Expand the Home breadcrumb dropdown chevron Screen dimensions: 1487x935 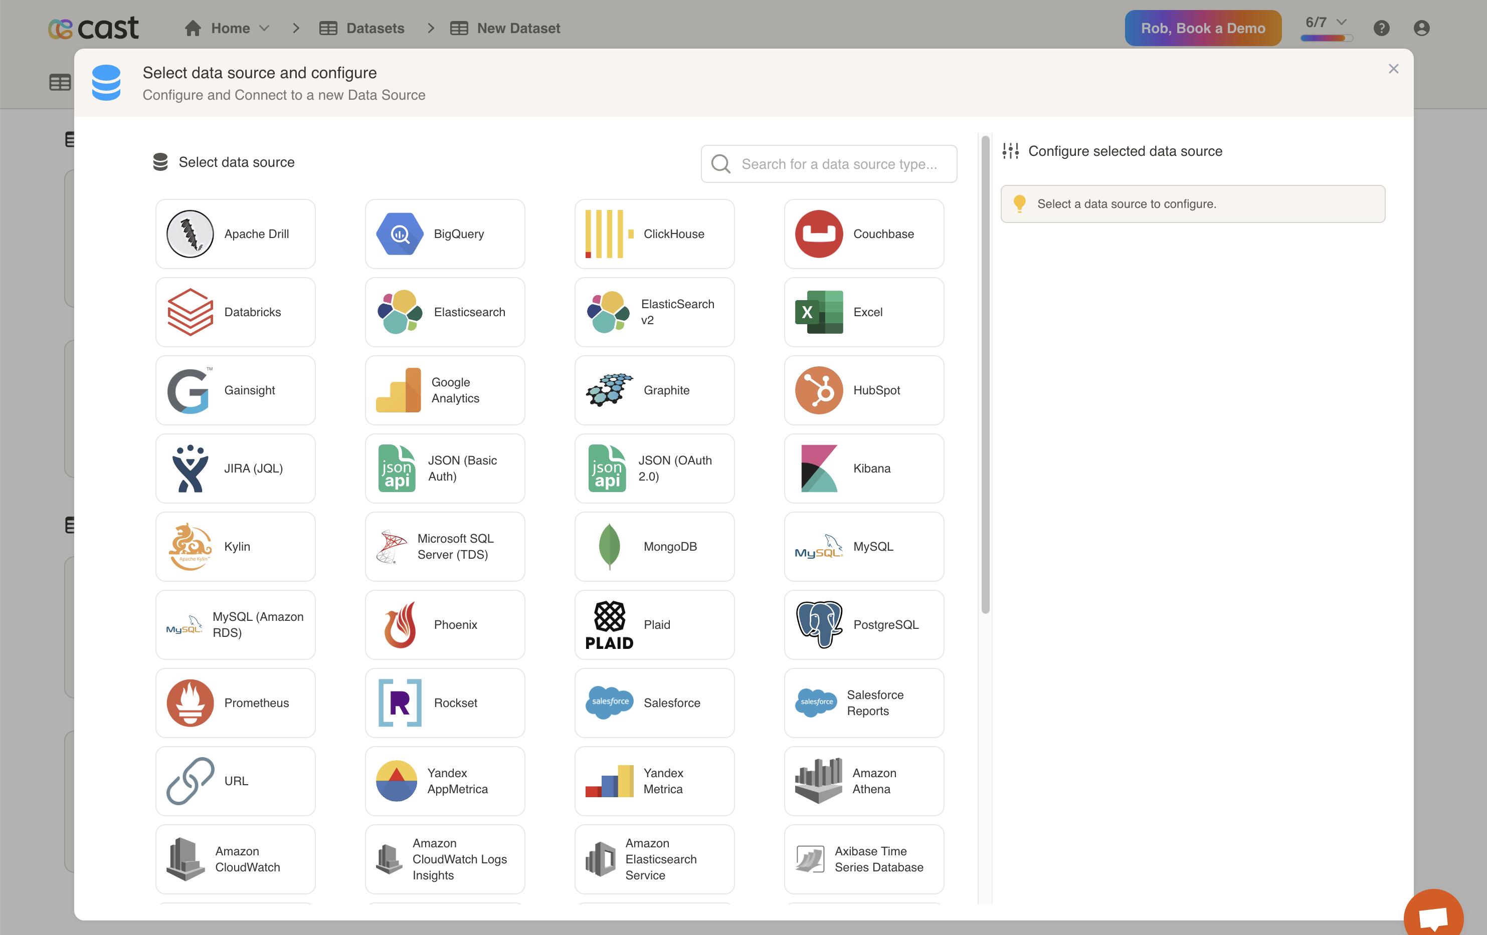pyautogui.click(x=264, y=28)
